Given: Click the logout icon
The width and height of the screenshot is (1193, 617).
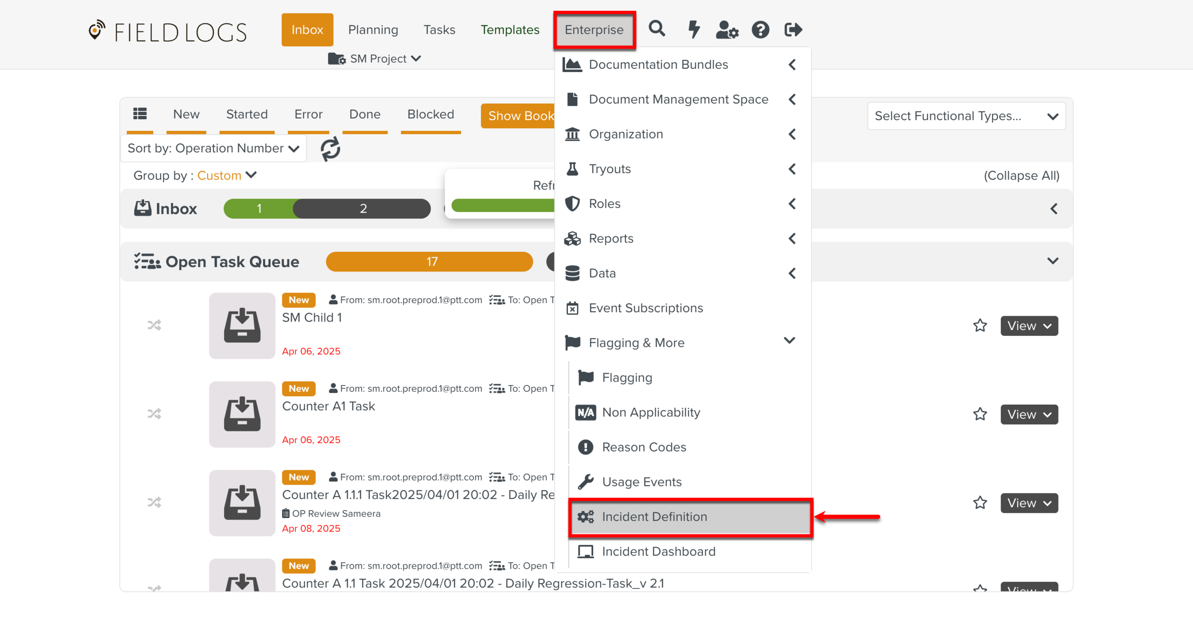Looking at the screenshot, I should tap(793, 30).
